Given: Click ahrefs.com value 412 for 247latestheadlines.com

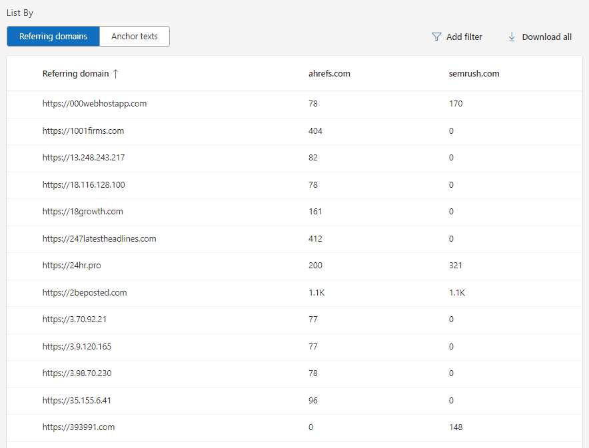Looking at the screenshot, I should [315, 238].
